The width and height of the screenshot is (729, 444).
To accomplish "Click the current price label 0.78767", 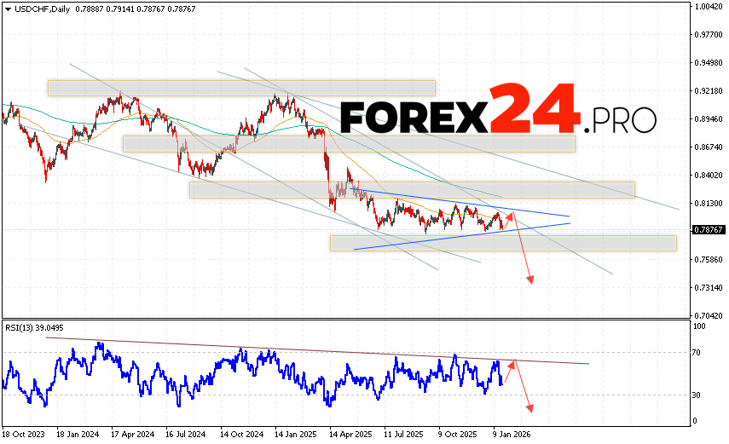I will pyautogui.click(x=709, y=230).
